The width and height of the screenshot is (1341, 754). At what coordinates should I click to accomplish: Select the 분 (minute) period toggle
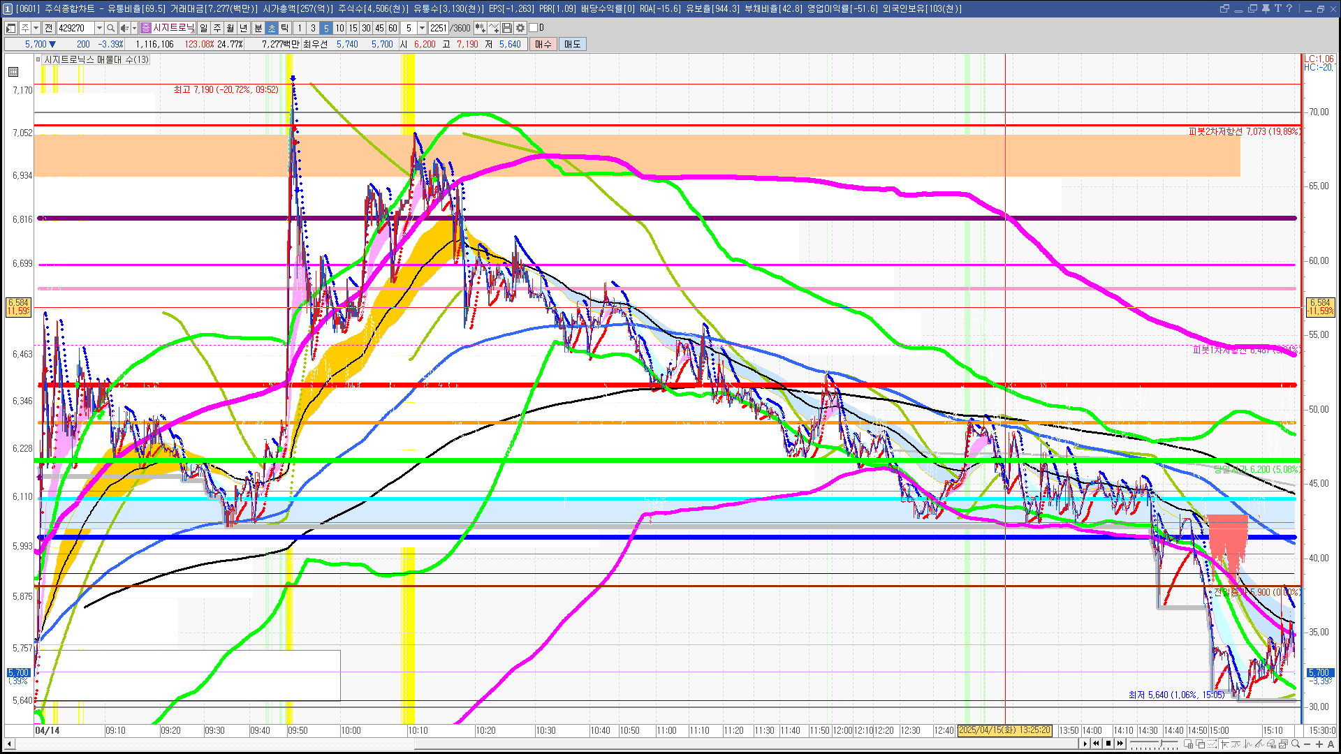pyautogui.click(x=258, y=28)
